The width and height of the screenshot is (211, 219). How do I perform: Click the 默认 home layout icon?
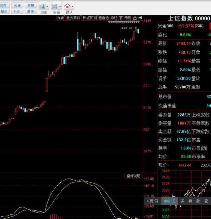67,6
